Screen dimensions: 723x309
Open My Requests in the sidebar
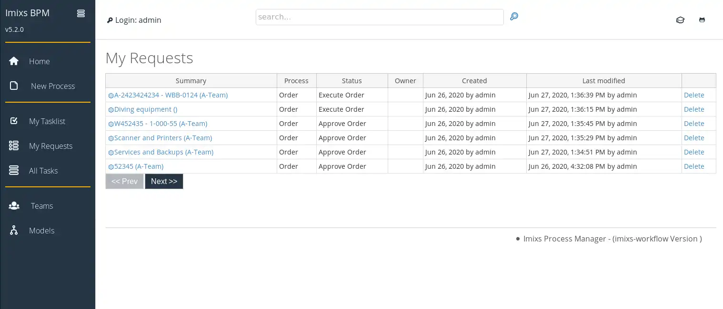pos(50,146)
